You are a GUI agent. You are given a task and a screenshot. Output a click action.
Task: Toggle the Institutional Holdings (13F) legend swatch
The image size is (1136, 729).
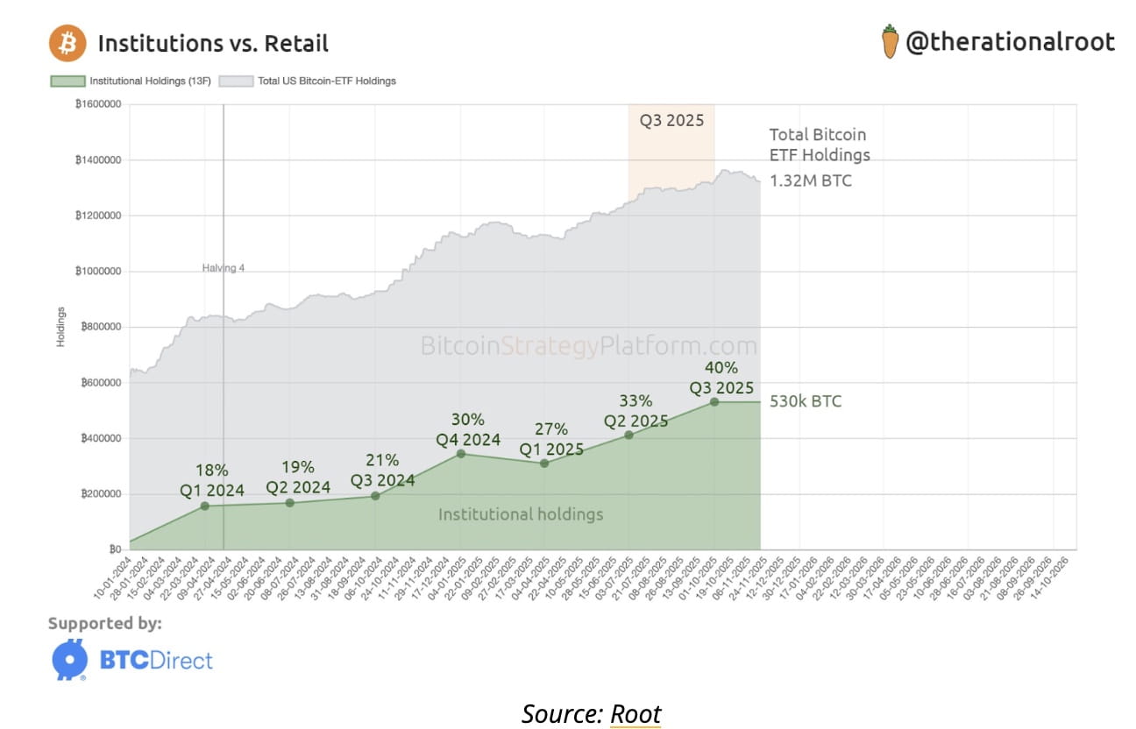[67, 81]
